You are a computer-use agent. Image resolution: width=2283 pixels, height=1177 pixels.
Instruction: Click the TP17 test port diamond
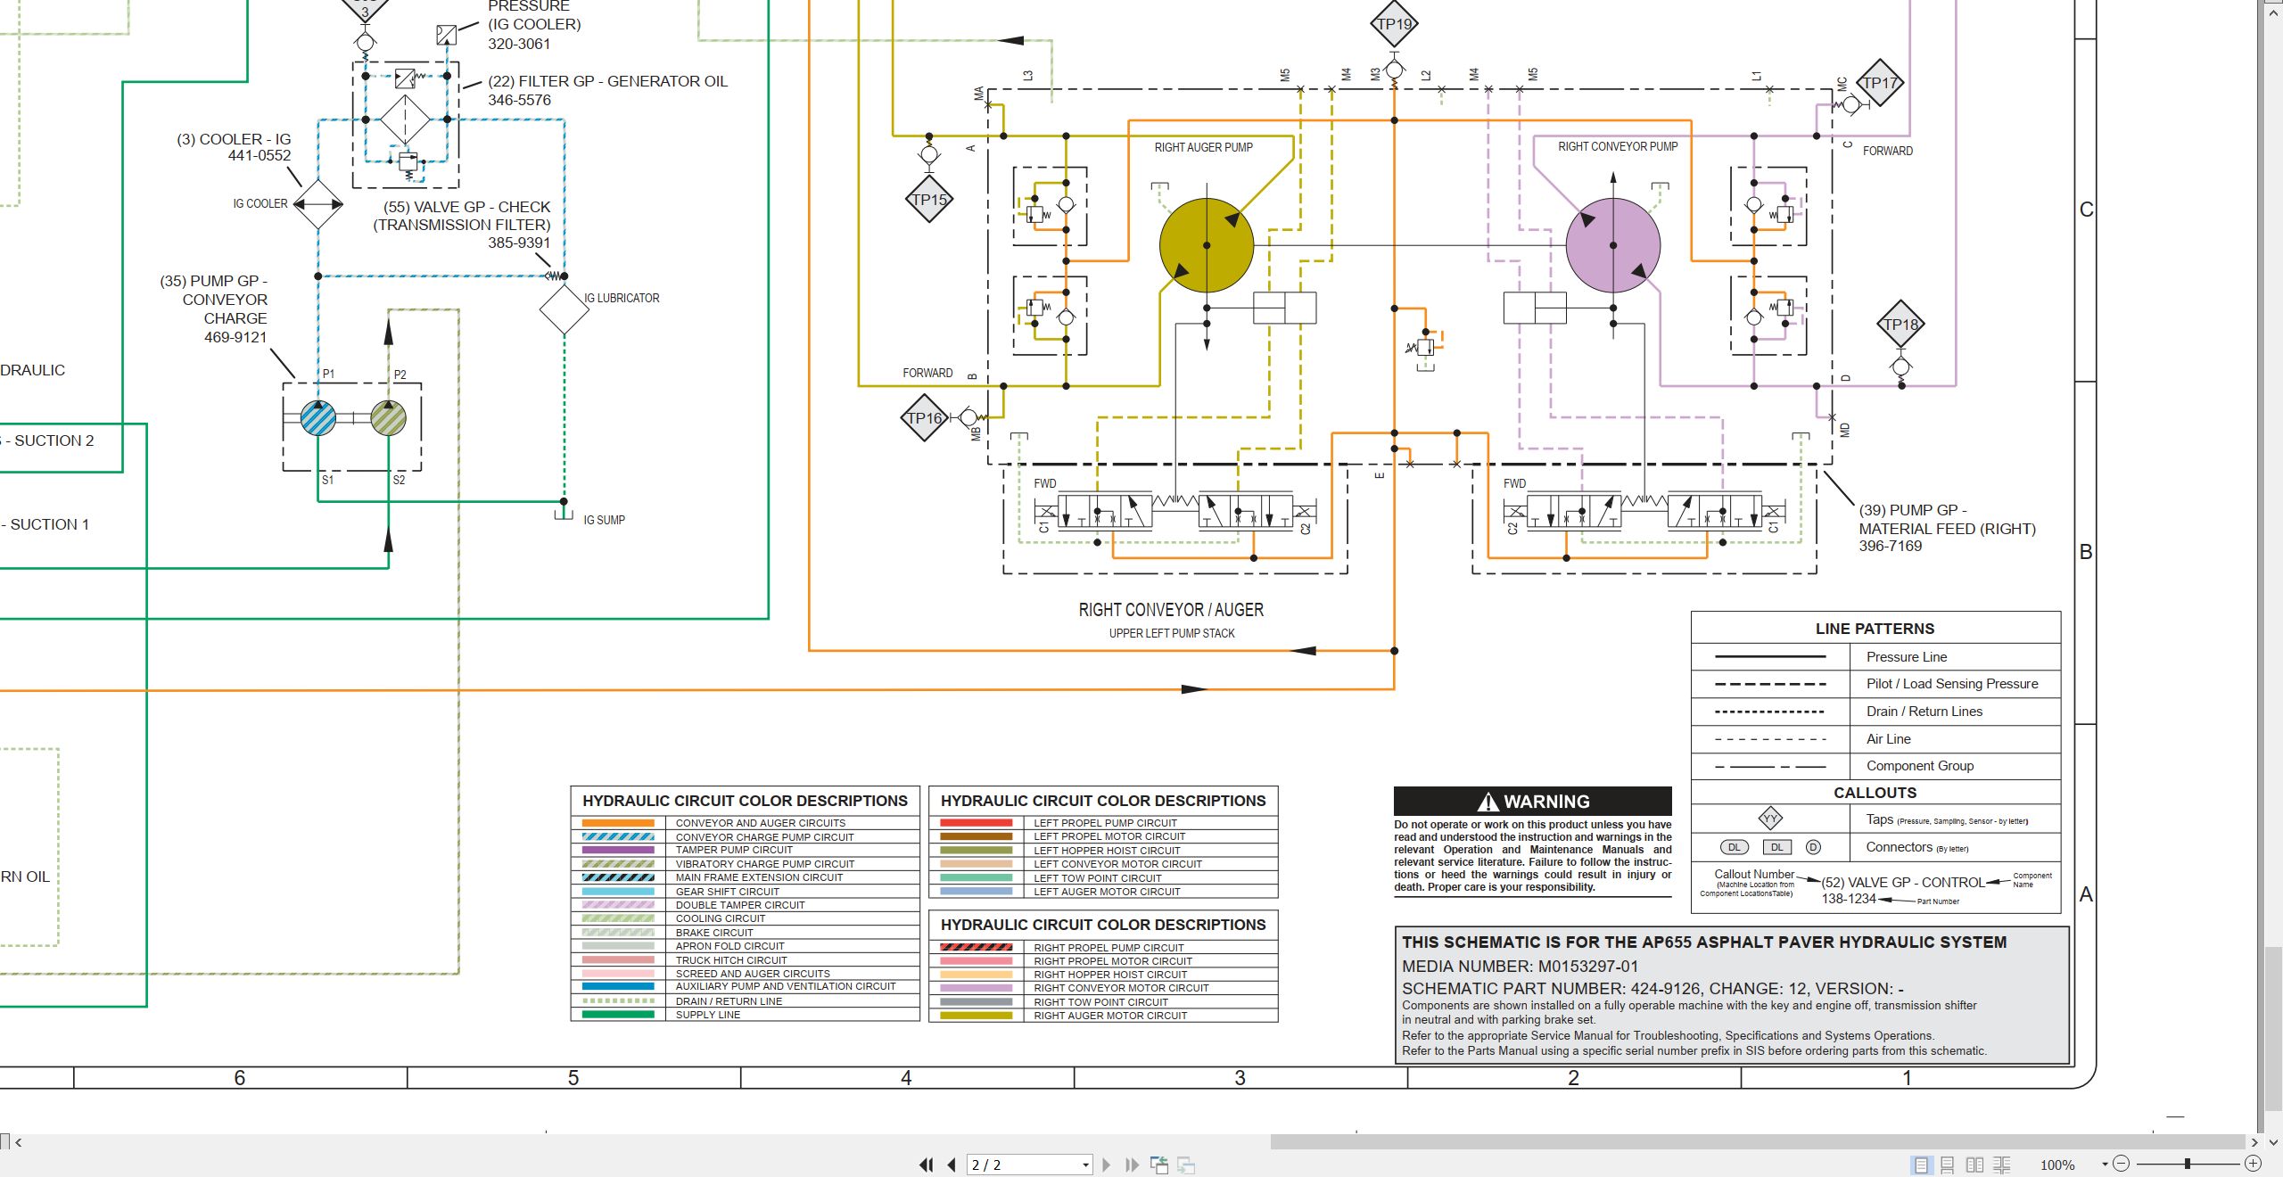(x=1880, y=83)
